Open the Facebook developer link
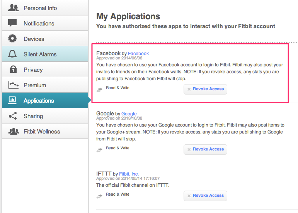The height and width of the screenshot is (213, 298). (138, 54)
